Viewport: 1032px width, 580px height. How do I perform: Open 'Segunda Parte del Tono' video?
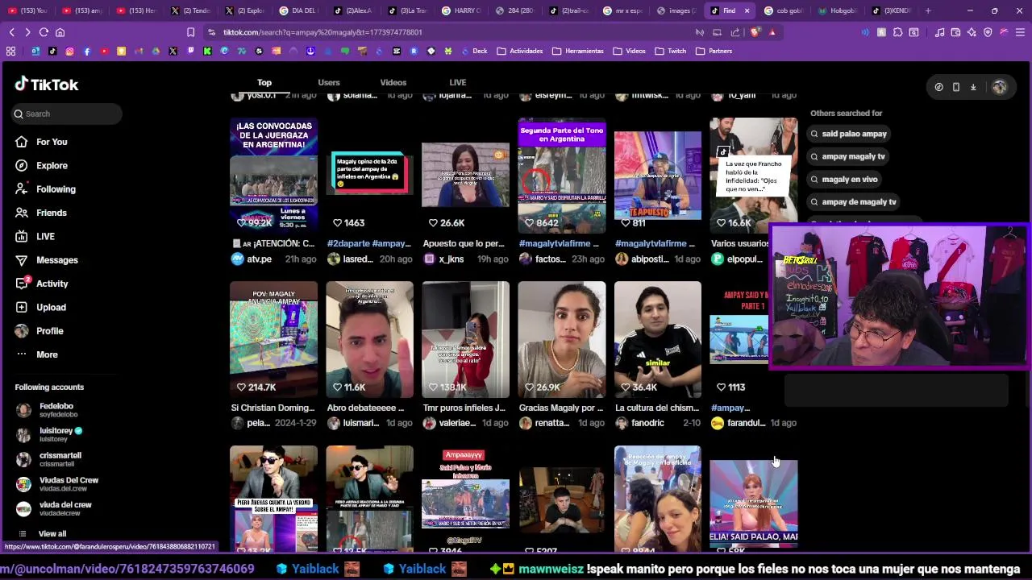562,176
